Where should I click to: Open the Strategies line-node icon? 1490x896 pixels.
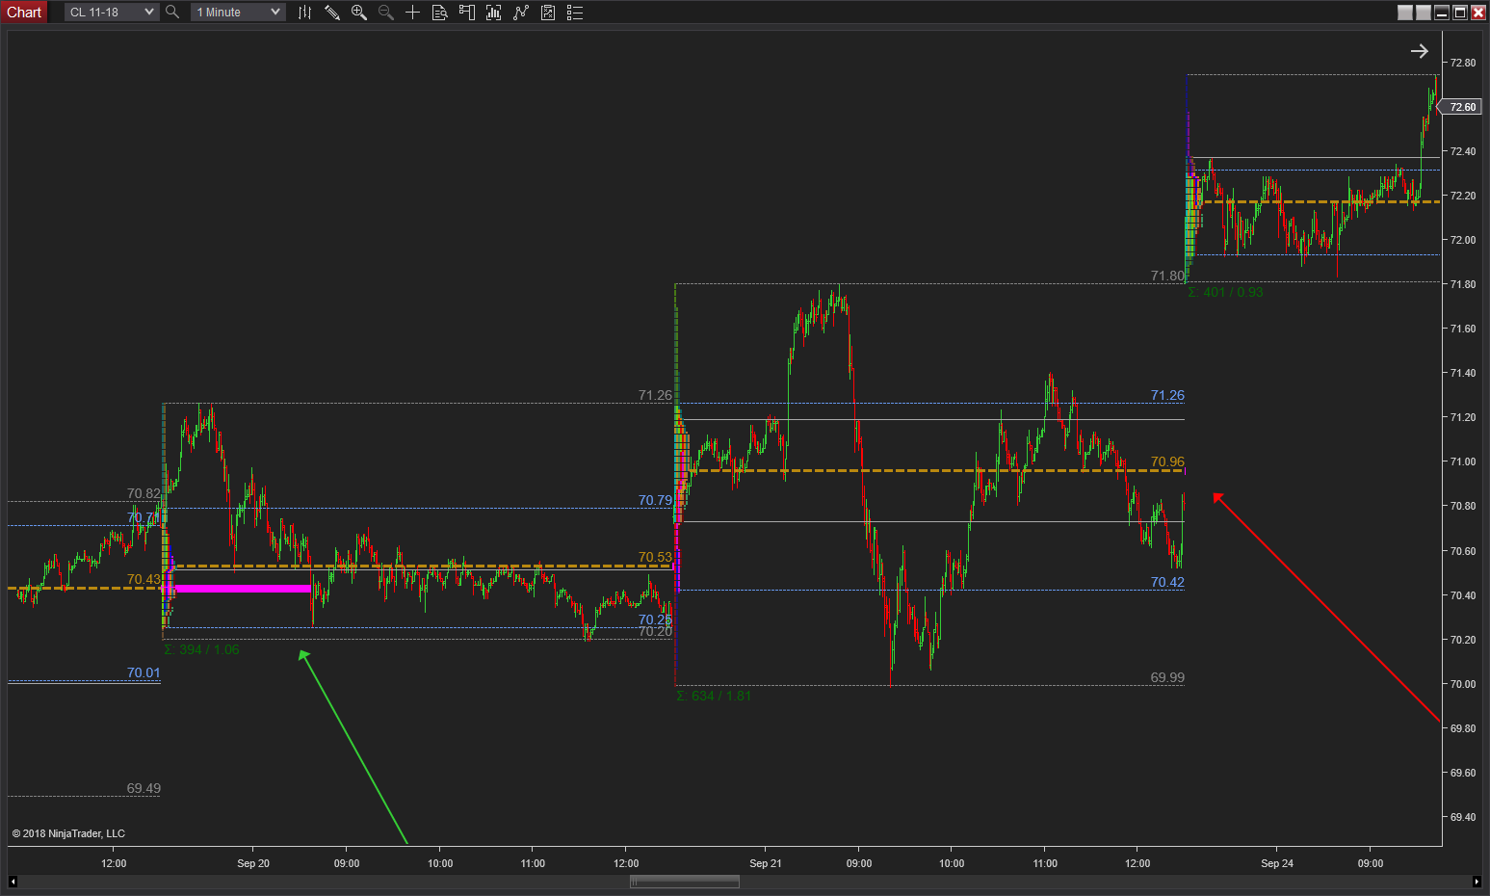tap(521, 13)
